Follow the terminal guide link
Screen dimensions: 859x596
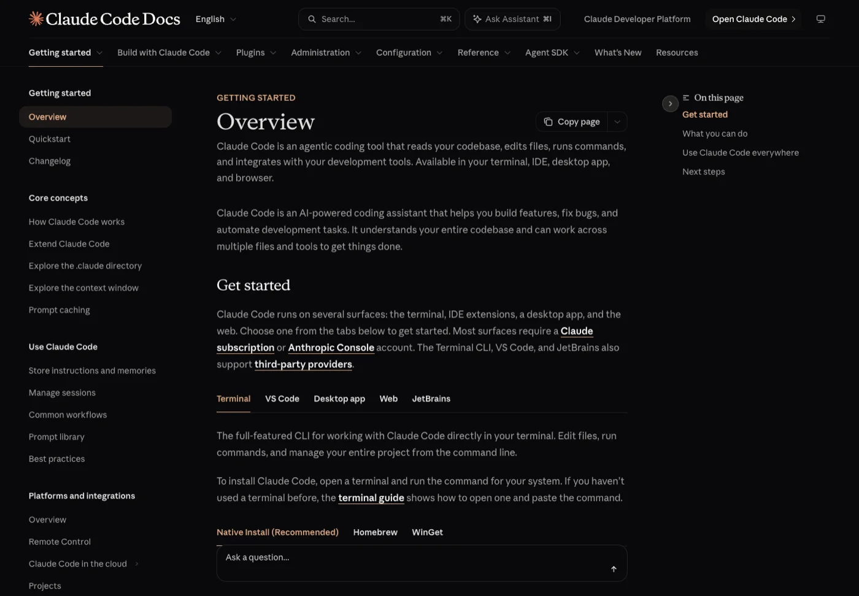[x=371, y=498]
